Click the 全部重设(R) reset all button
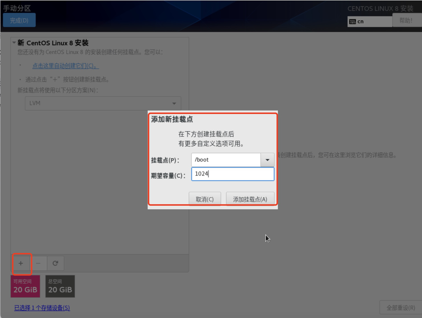Screen dimensions: 422x318 (x=401, y=307)
